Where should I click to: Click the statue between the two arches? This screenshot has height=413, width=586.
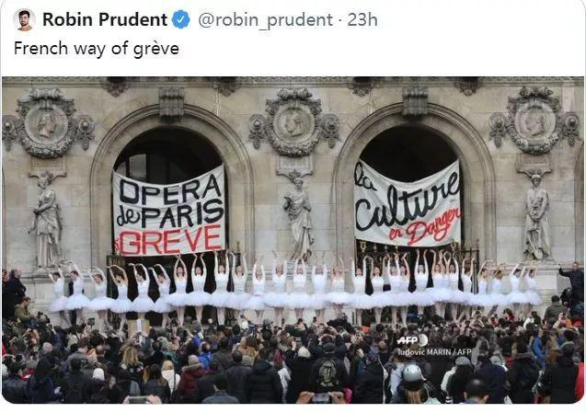click(299, 219)
